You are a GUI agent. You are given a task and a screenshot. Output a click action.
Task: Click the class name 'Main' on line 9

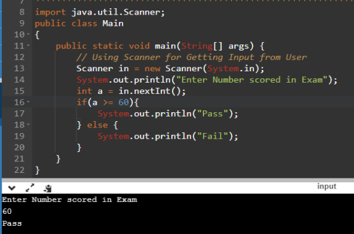tap(113, 23)
